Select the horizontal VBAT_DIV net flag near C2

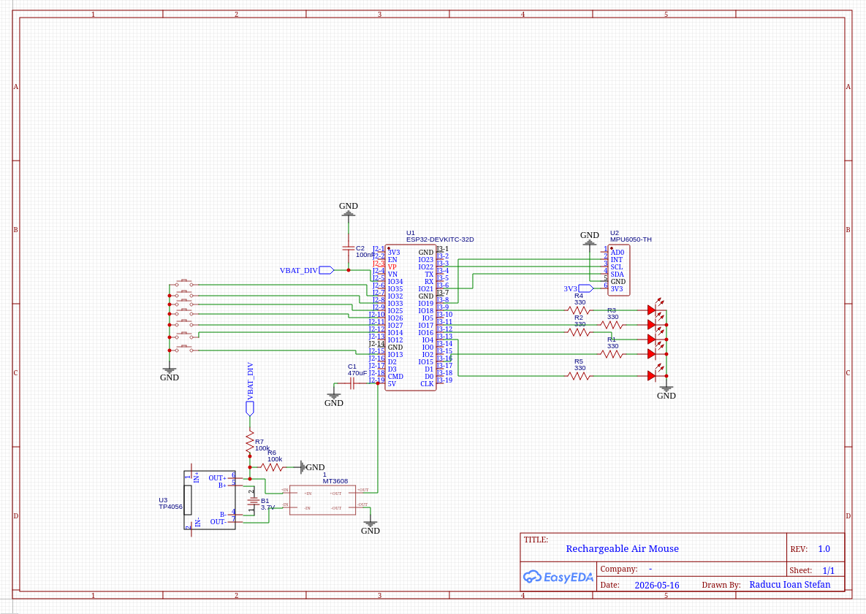(x=306, y=270)
